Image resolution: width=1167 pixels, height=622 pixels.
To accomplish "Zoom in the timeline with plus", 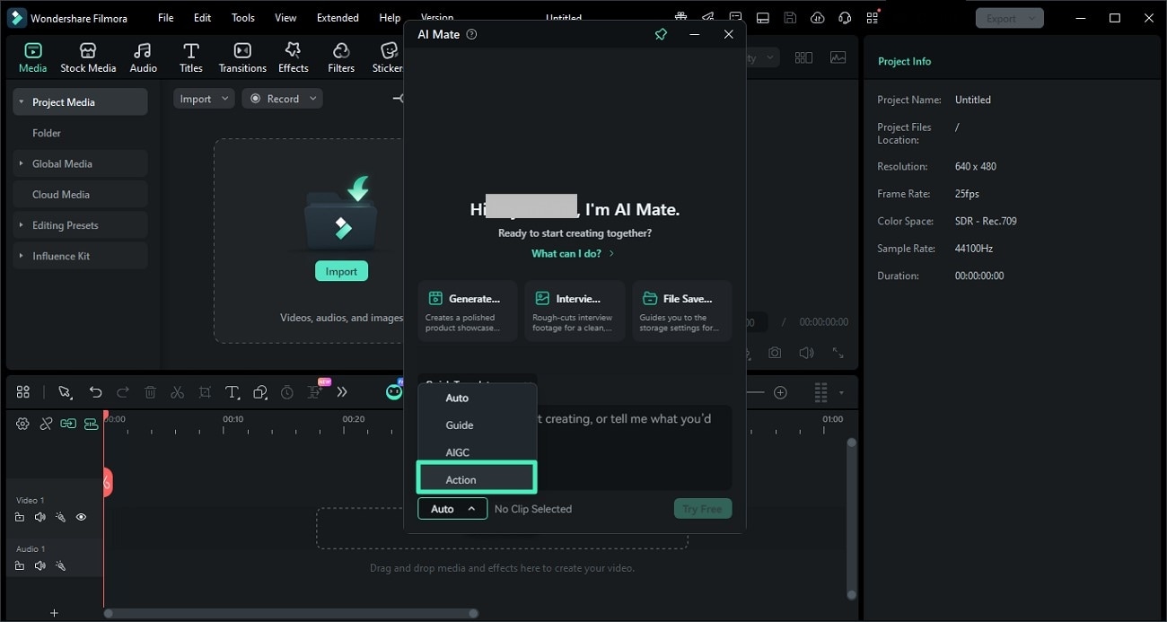I will tap(780, 392).
